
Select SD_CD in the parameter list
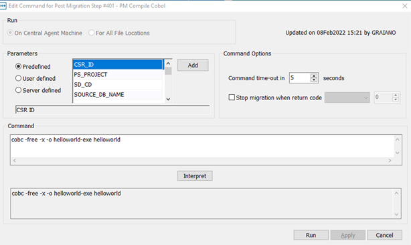point(118,85)
